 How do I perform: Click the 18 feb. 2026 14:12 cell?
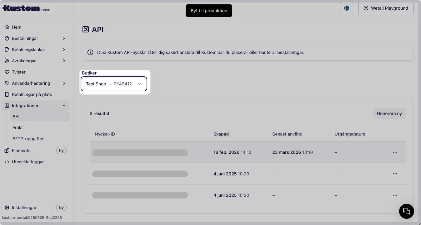click(232, 152)
